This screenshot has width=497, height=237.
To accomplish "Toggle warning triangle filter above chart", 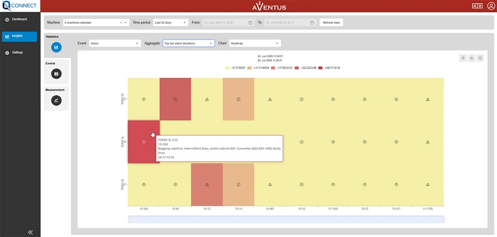I will coord(472,58).
